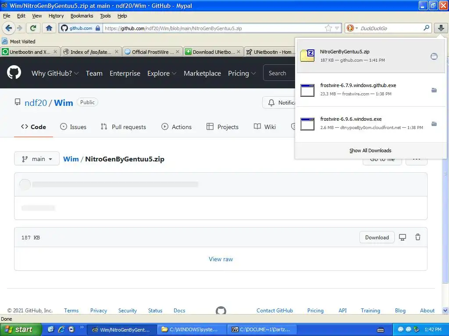Viewport: 449px width, 336px height.
Task: Go forward with the forward arrow button
Action: [19, 28]
